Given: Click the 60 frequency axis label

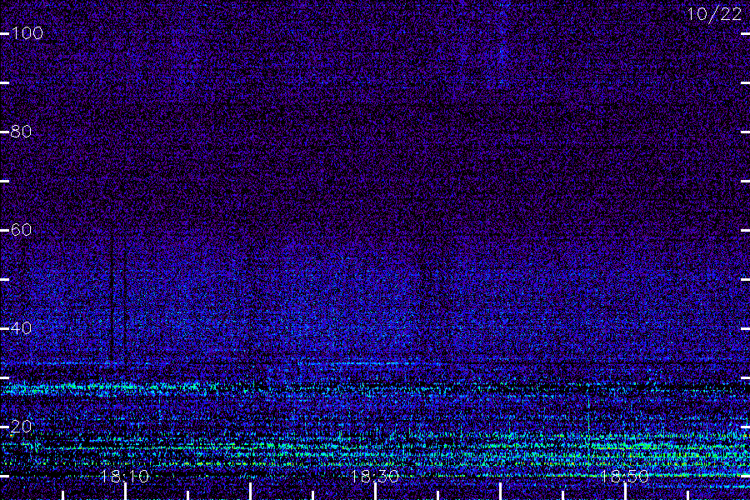Looking at the screenshot, I should (21, 230).
